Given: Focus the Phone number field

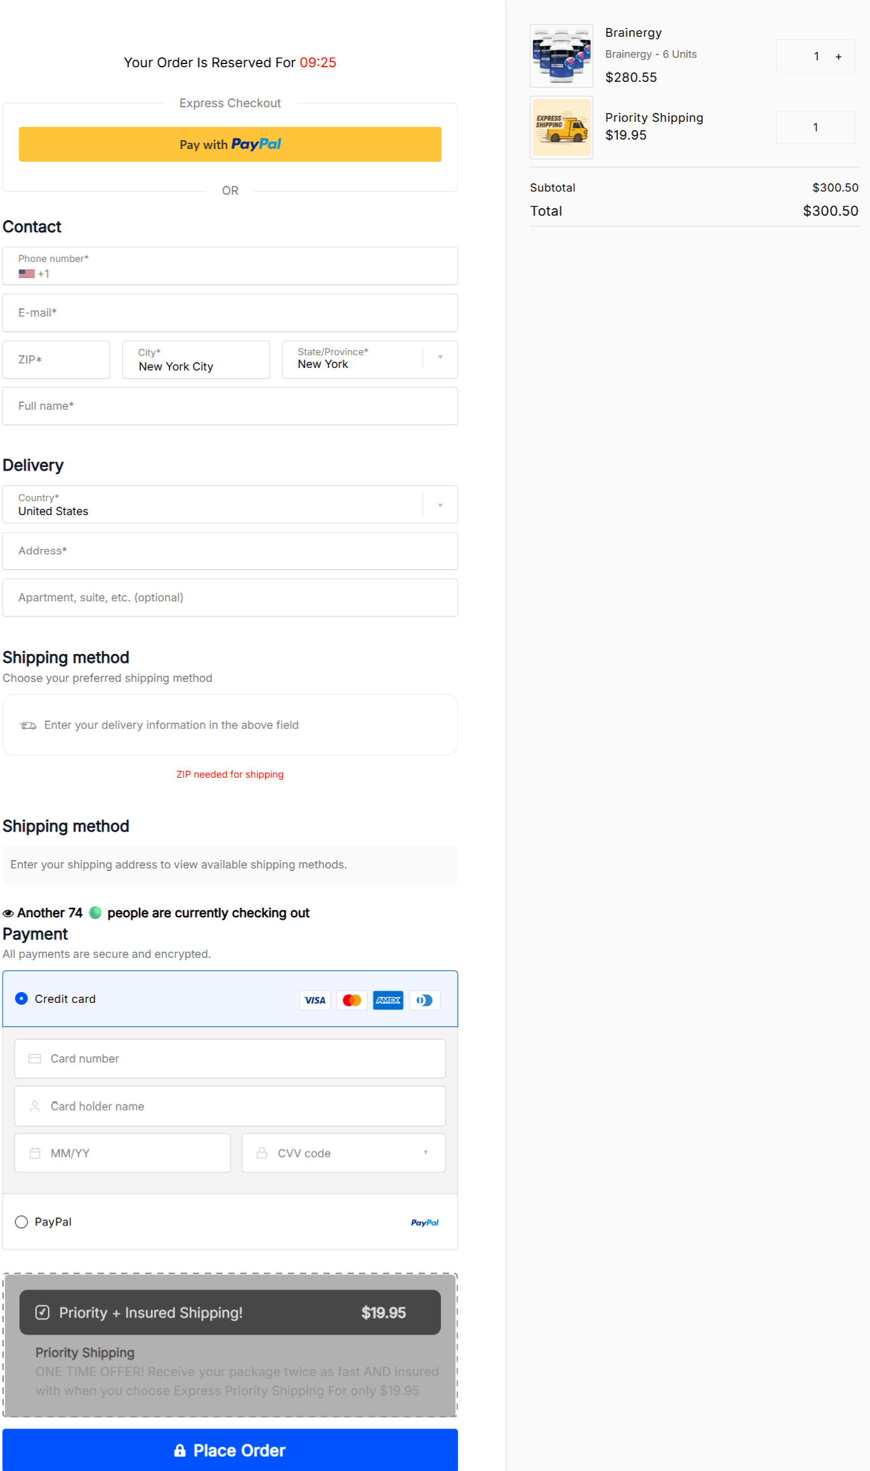Looking at the screenshot, I should click(230, 266).
